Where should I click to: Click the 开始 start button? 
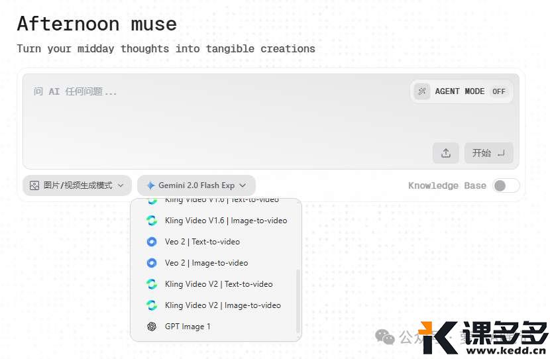click(x=488, y=153)
